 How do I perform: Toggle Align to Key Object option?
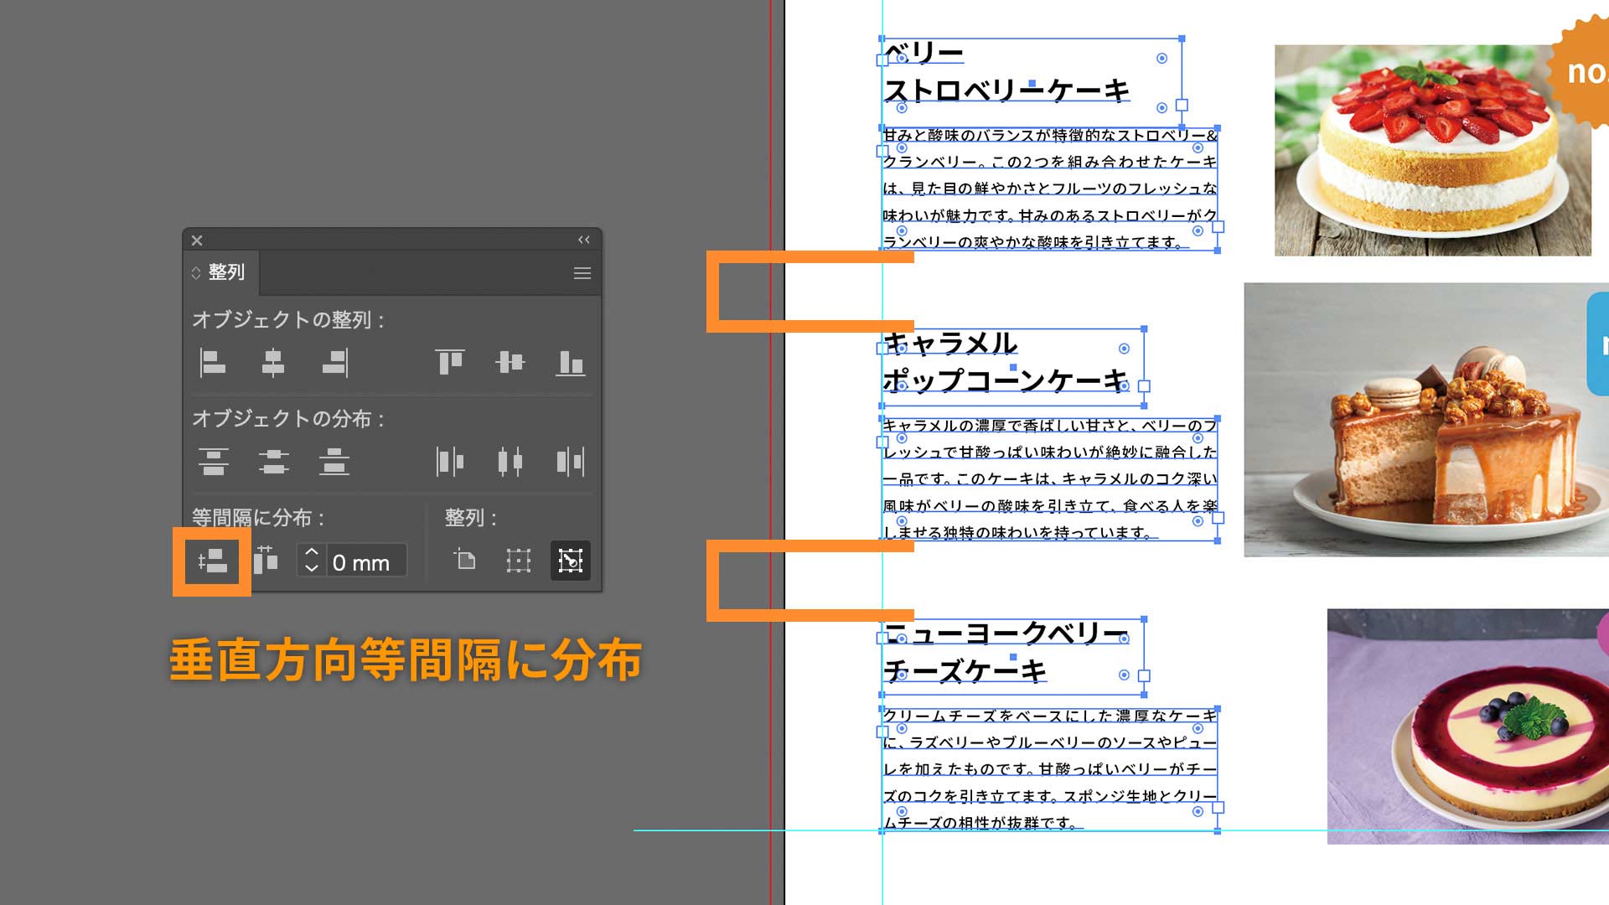pos(571,561)
